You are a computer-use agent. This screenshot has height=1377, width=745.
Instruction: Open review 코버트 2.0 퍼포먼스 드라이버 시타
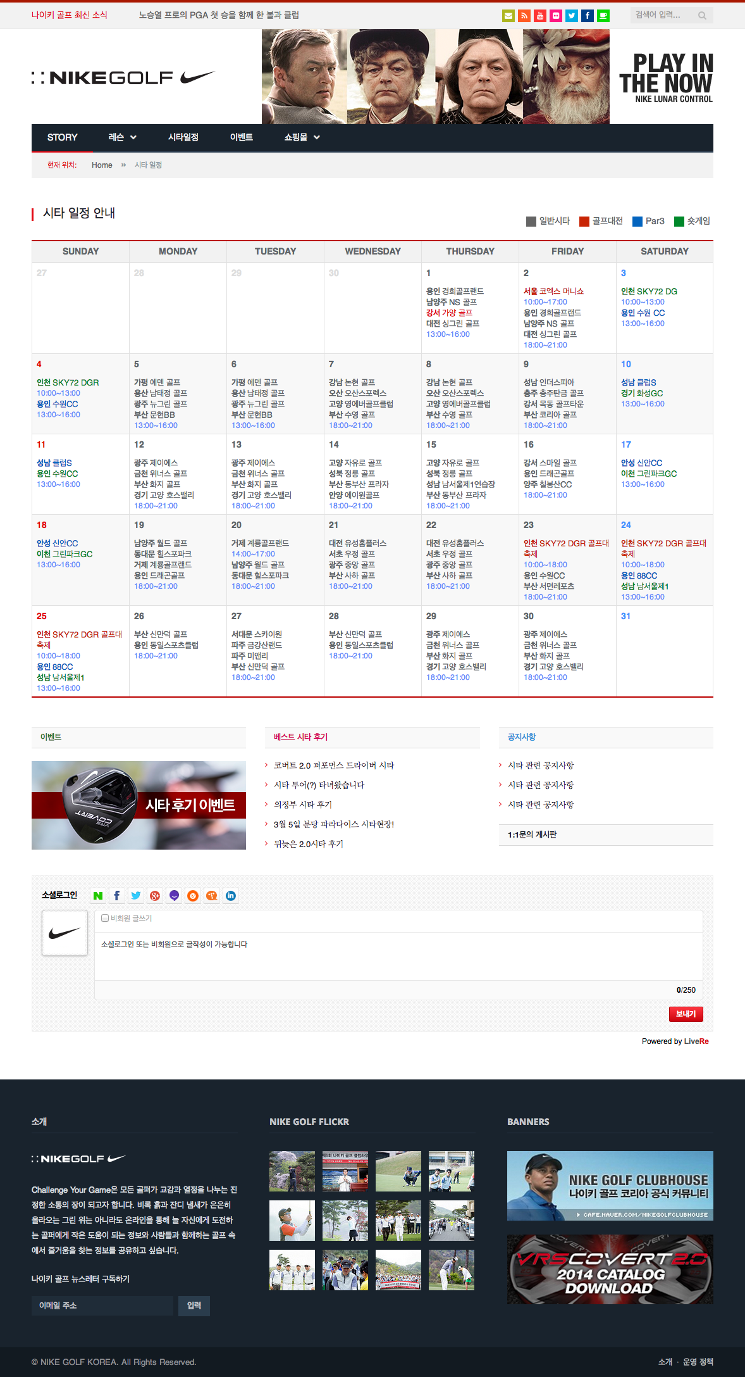(334, 765)
